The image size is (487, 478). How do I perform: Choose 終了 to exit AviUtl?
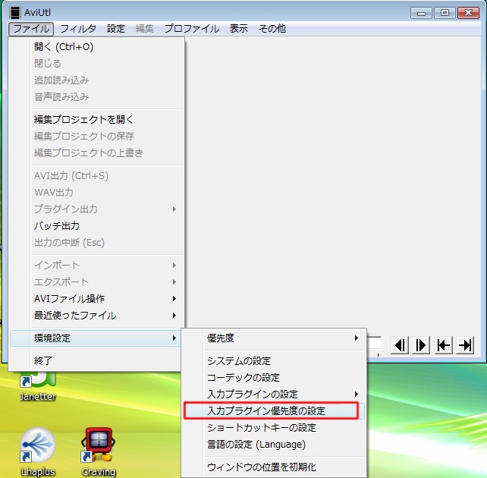click(44, 361)
